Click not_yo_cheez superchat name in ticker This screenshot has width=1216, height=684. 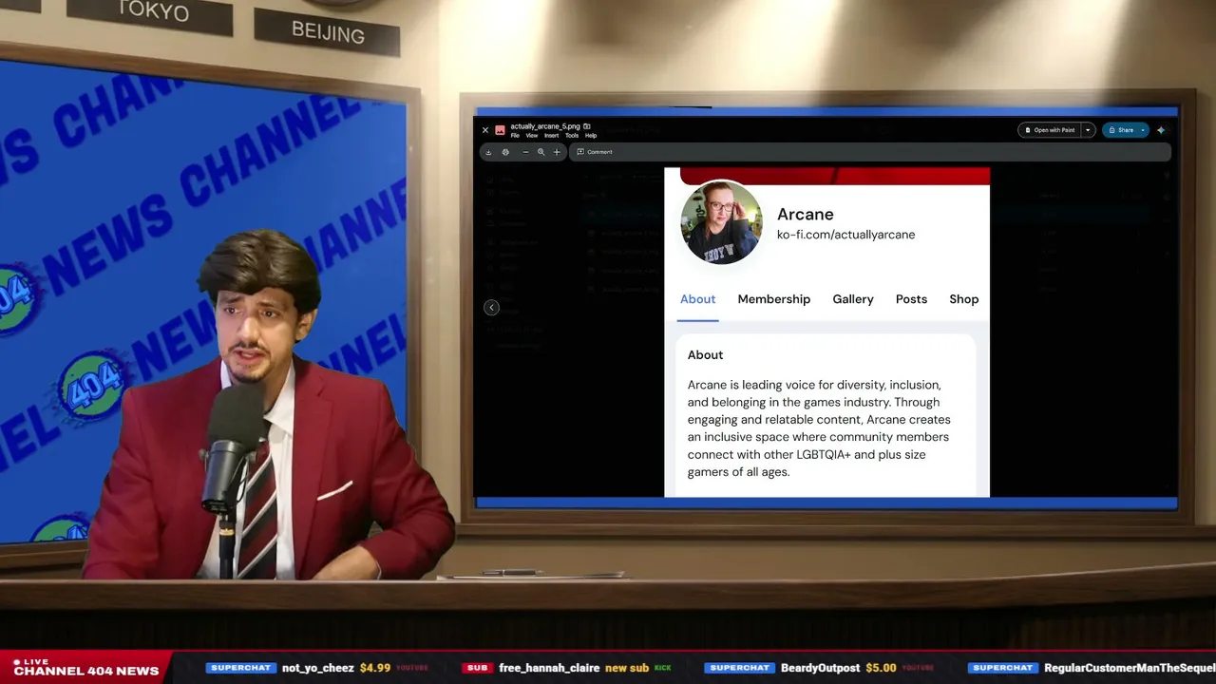tap(318, 668)
